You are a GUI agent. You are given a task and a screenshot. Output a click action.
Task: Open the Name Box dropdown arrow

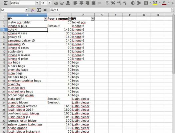pyautogui.click(x=27, y=10)
